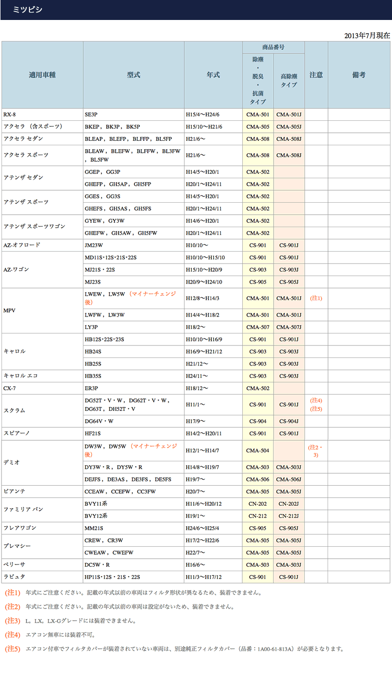Click the (注2・3) note cell

316,450
